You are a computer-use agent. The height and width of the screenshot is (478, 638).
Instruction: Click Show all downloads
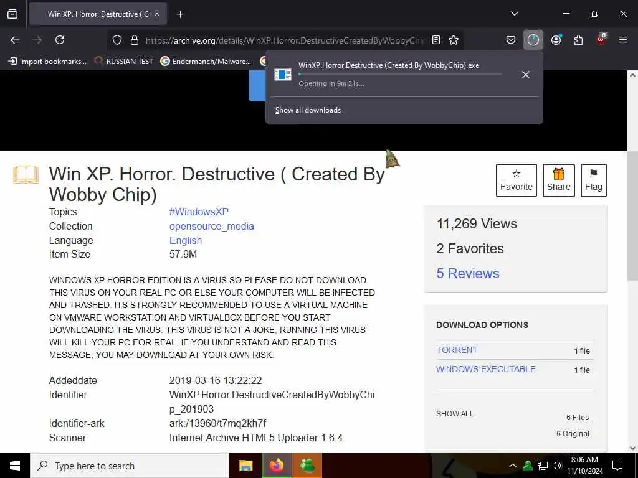[308, 110]
